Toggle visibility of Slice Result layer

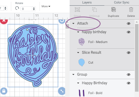coord(129,53)
